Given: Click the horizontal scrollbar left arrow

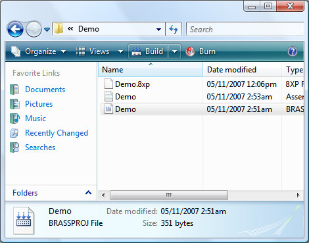Looking at the screenshot, I should coord(103,195).
